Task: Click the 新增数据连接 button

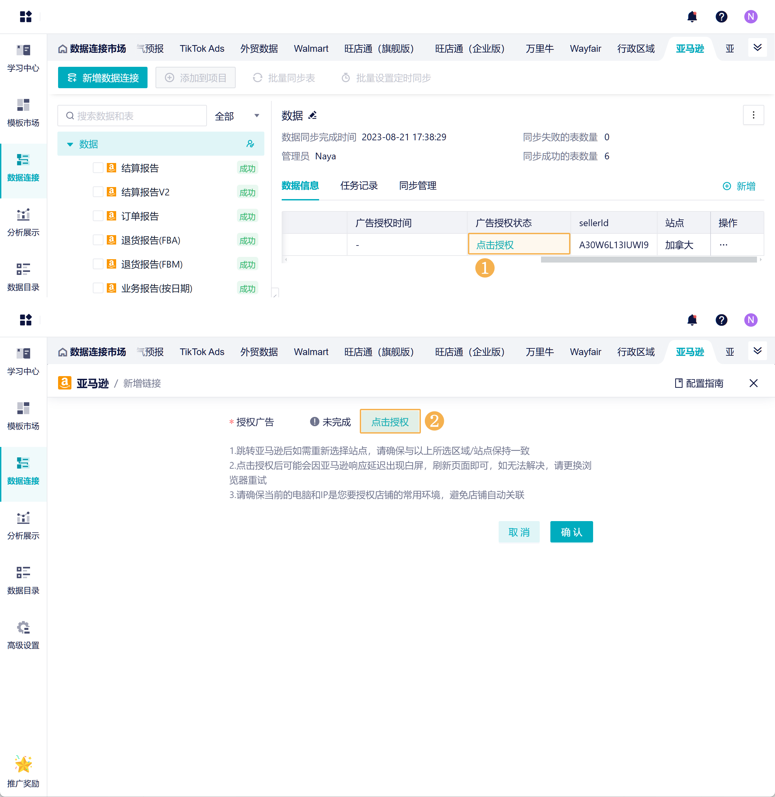Action: [102, 77]
